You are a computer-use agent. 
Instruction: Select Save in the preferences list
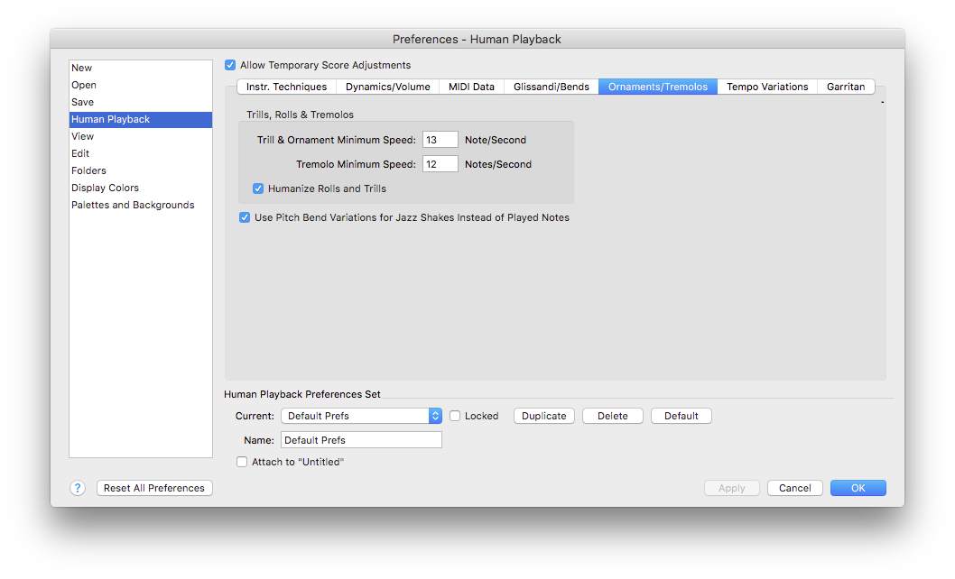(x=141, y=102)
